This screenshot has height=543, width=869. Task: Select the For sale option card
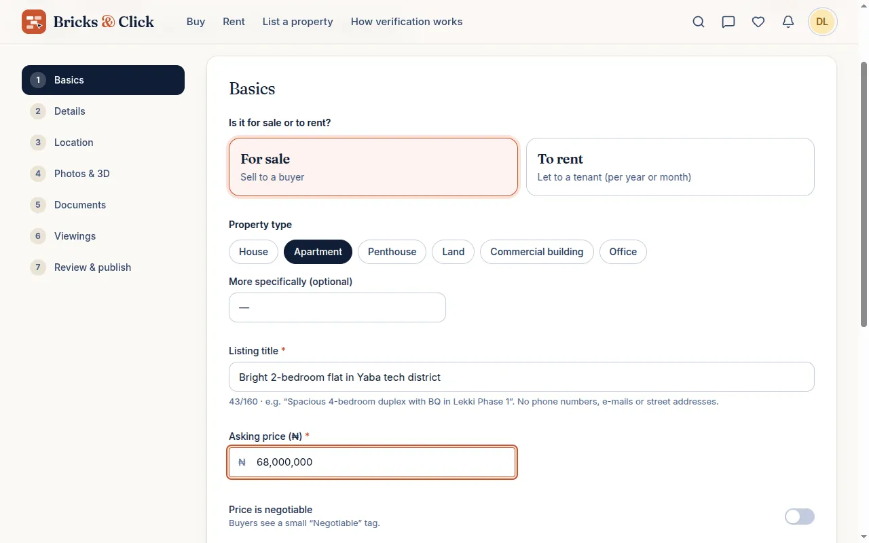pos(373,167)
